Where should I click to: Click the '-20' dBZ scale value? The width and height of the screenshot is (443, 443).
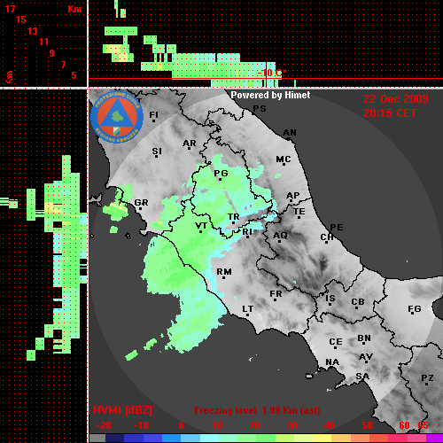104,425
